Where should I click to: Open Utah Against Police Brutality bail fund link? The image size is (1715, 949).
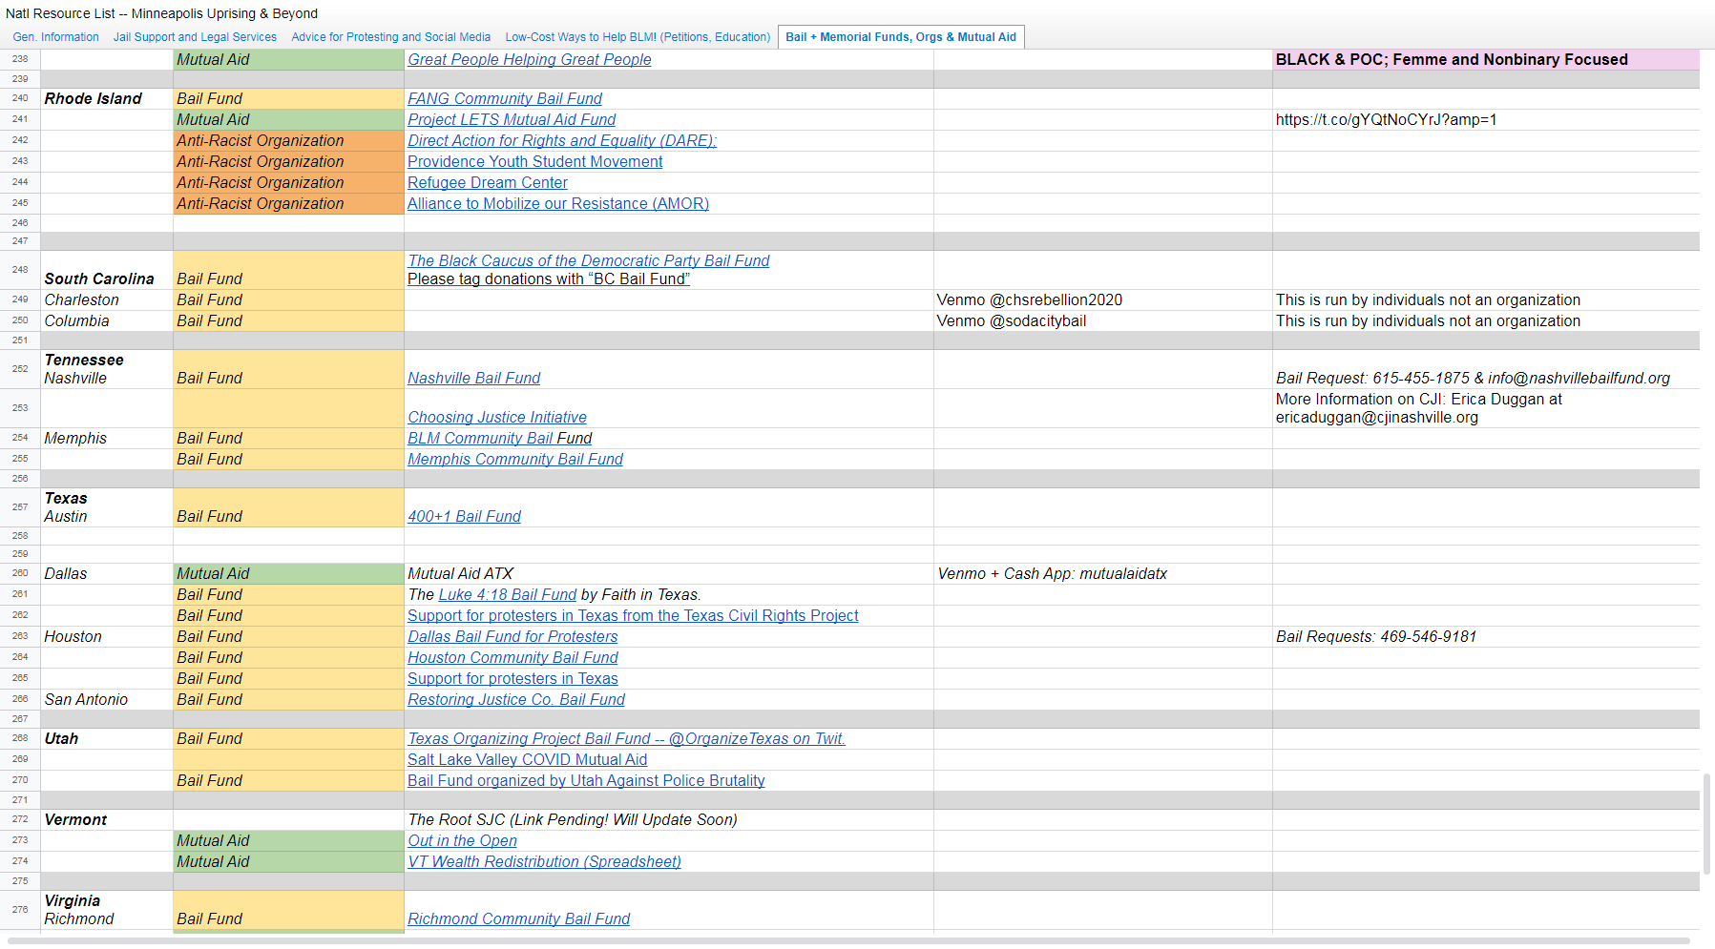click(x=586, y=780)
